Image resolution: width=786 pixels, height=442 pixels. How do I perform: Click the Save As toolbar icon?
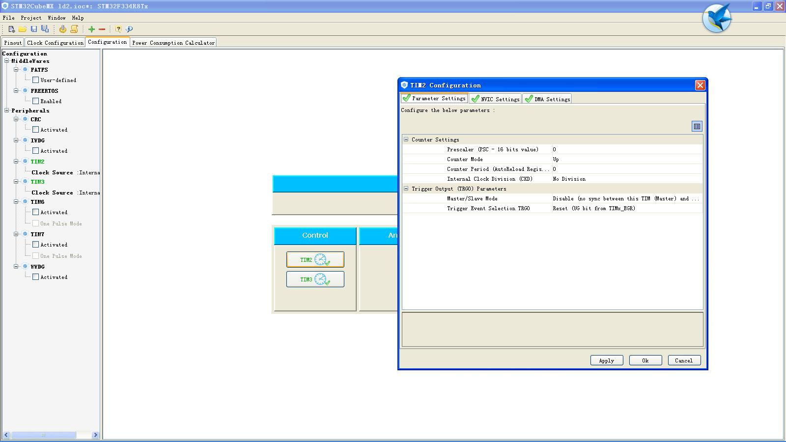pos(45,29)
